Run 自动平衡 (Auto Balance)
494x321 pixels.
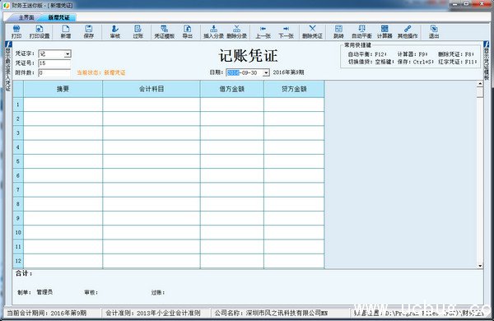[361, 32]
